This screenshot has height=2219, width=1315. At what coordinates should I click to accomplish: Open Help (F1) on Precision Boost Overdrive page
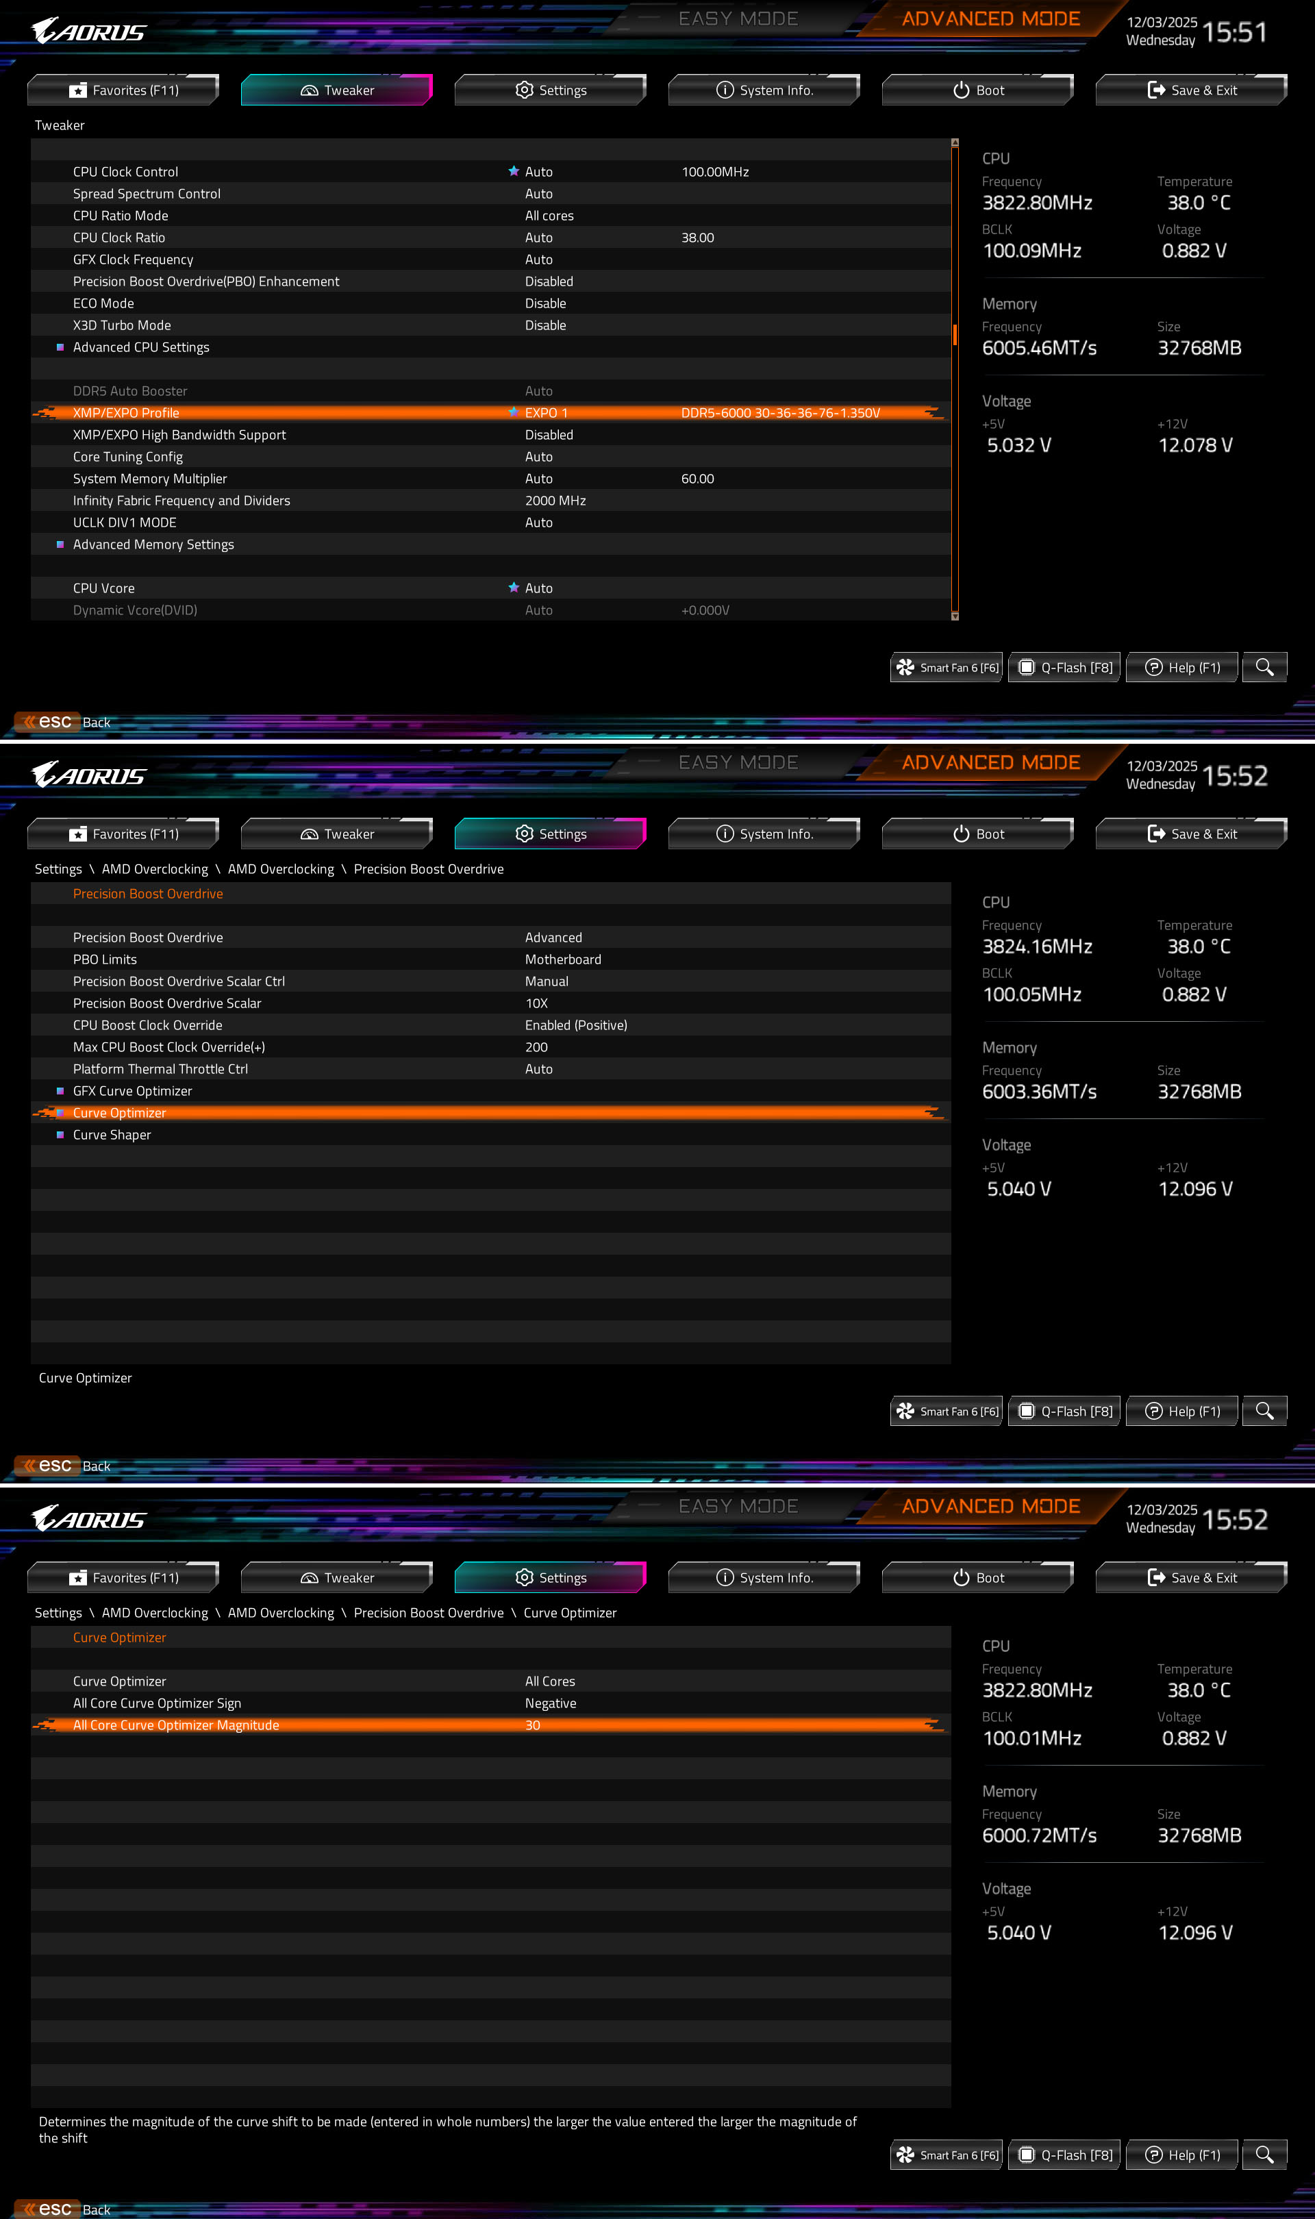(x=1182, y=1411)
